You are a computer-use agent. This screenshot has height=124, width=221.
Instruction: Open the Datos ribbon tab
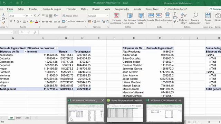[x=84, y=9]
